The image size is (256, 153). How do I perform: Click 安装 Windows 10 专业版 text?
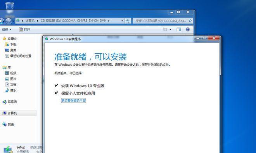point(83,86)
